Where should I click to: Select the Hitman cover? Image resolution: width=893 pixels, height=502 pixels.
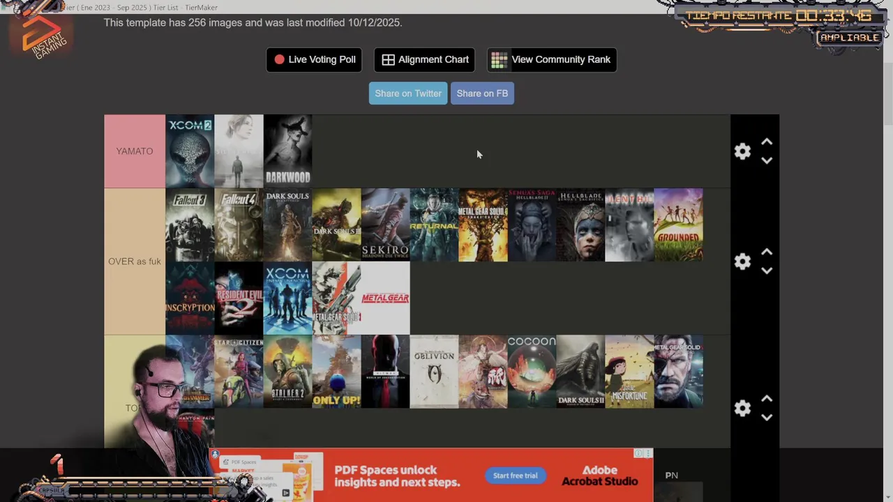pos(385,372)
